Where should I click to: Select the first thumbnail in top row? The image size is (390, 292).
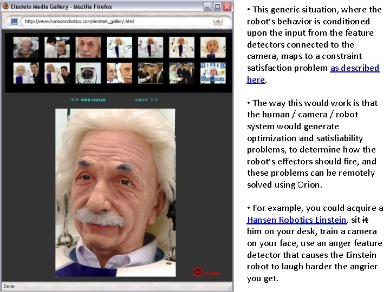point(26,47)
